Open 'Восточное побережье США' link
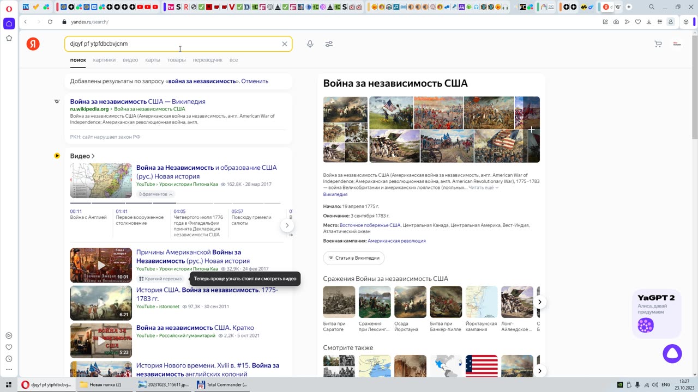 click(x=370, y=225)
